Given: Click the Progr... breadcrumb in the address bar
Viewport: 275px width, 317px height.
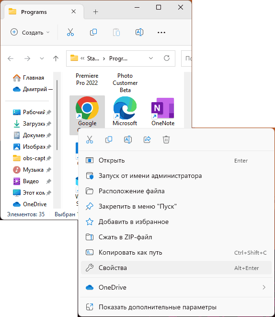Looking at the screenshot, I should 118,59.
